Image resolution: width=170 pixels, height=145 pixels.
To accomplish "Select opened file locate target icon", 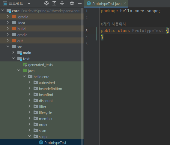I will click(x=46, y=3).
